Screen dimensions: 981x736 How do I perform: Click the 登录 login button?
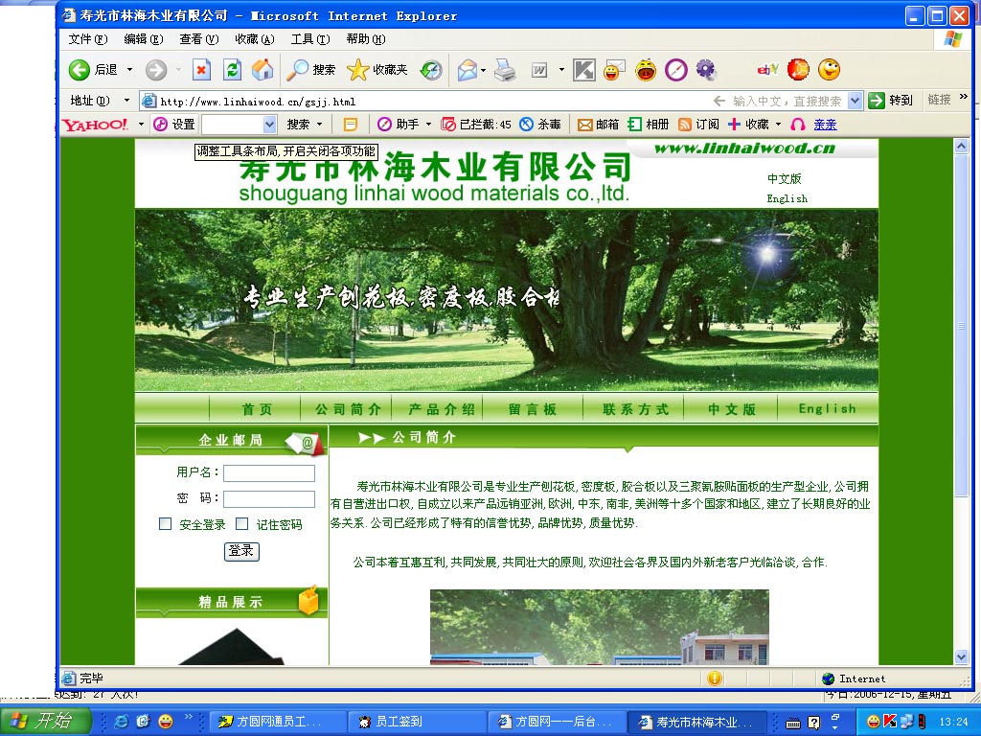click(241, 551)
